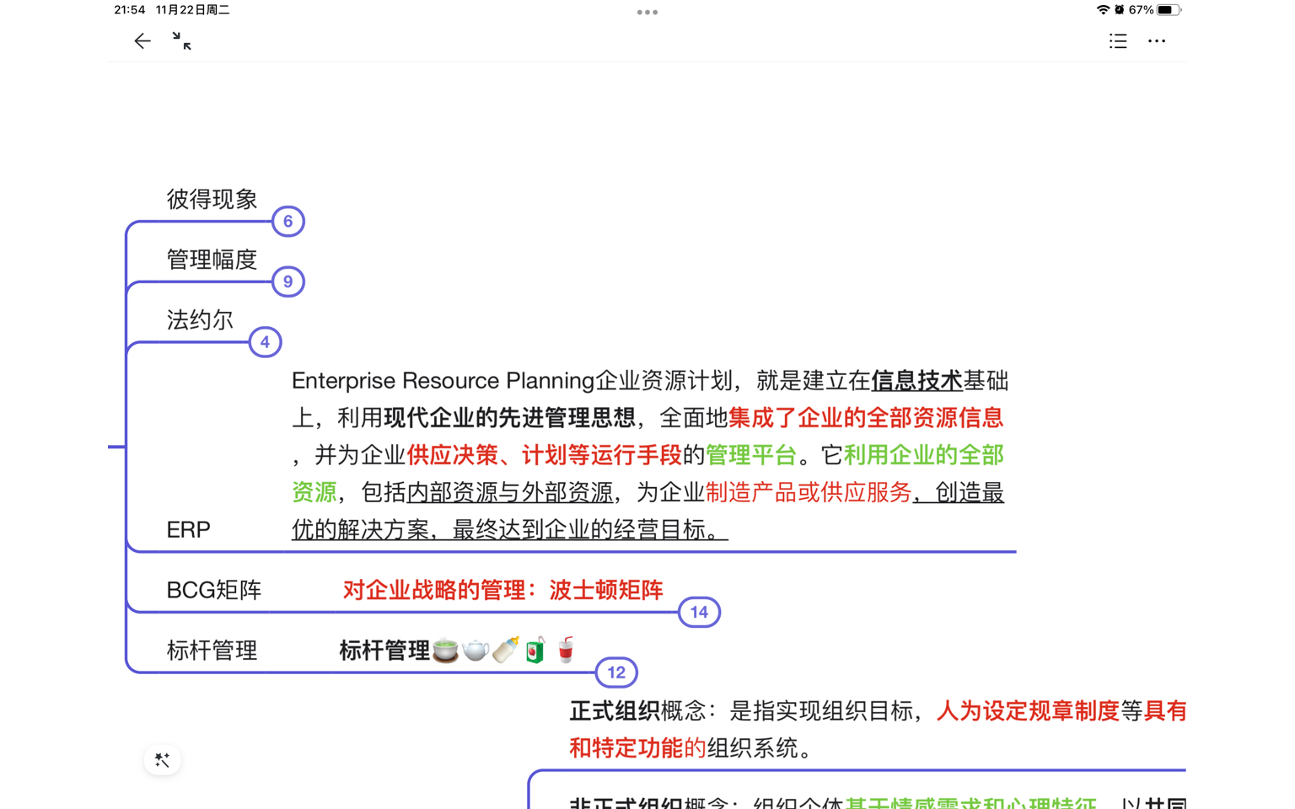Expand the 彼得现象 node badge 6
Screen dimensions: 1295x809
click(x=287, y=222)
